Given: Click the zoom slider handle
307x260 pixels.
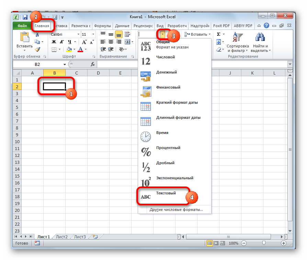Looking at the screenshot, I should coord(263,243).
